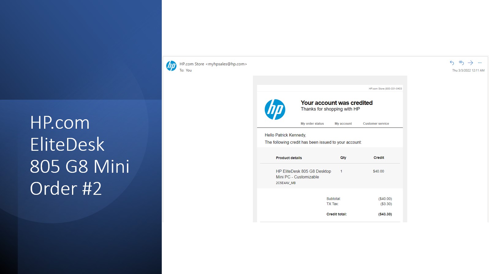Click the quantity value 1
The image size is (489, 274).
[341, 171]
